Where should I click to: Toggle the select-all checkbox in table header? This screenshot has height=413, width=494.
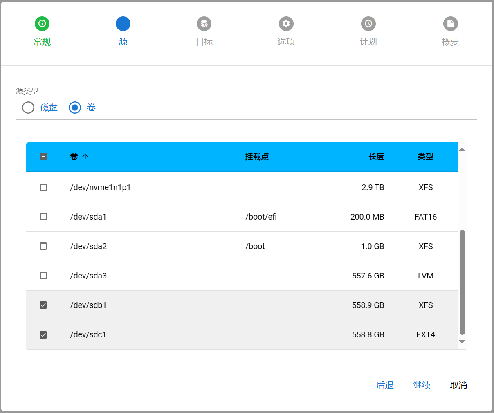pyautogui.click(x=43, y=157)
